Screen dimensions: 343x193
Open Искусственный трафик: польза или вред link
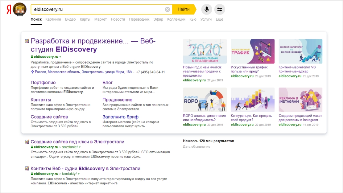249,69
